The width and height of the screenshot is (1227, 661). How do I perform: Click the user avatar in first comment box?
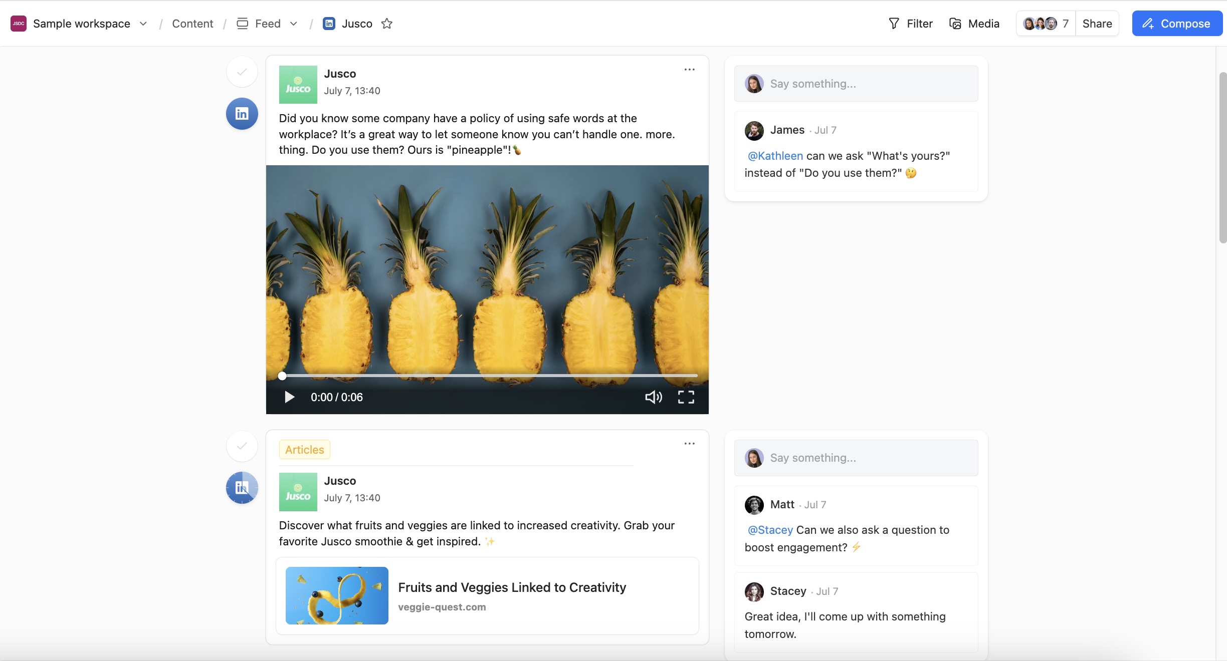(754, 84)
